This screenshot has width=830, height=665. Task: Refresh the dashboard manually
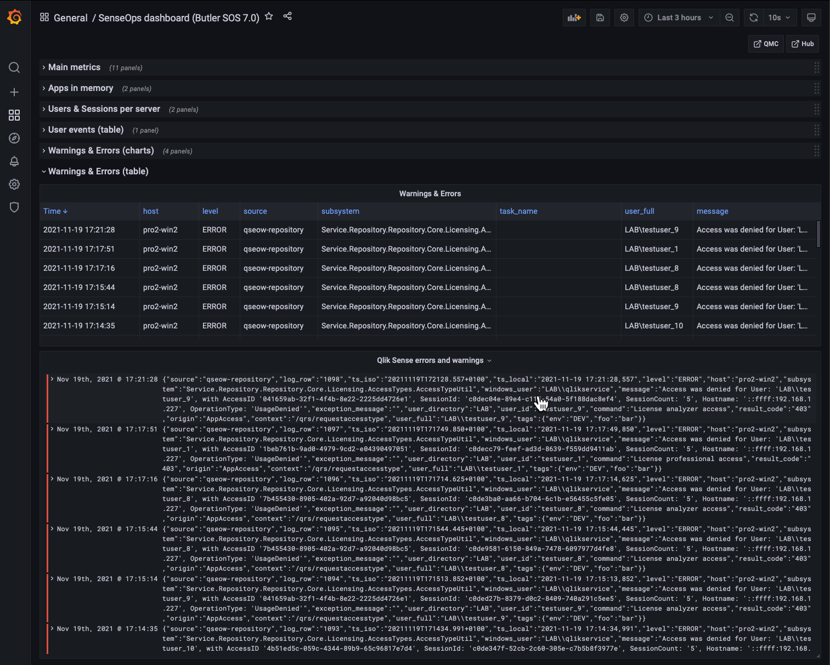pos(753,17)
